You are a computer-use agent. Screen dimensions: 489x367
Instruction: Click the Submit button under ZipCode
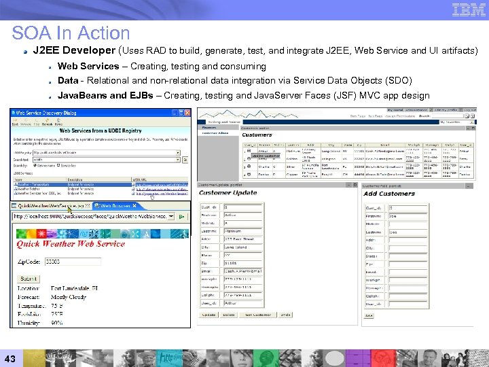pos(29,279)
